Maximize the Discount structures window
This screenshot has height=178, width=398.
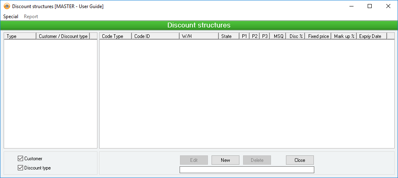click(370, 6)
